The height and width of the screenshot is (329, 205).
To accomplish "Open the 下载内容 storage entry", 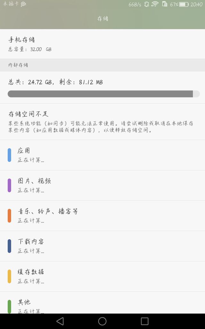I will (102, 246).
